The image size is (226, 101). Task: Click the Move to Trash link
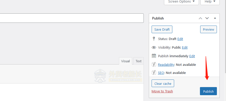click(x=162, y=91)
